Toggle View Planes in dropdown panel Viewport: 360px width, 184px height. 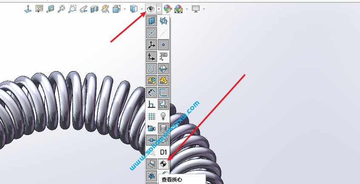click(x=151, y=21)
